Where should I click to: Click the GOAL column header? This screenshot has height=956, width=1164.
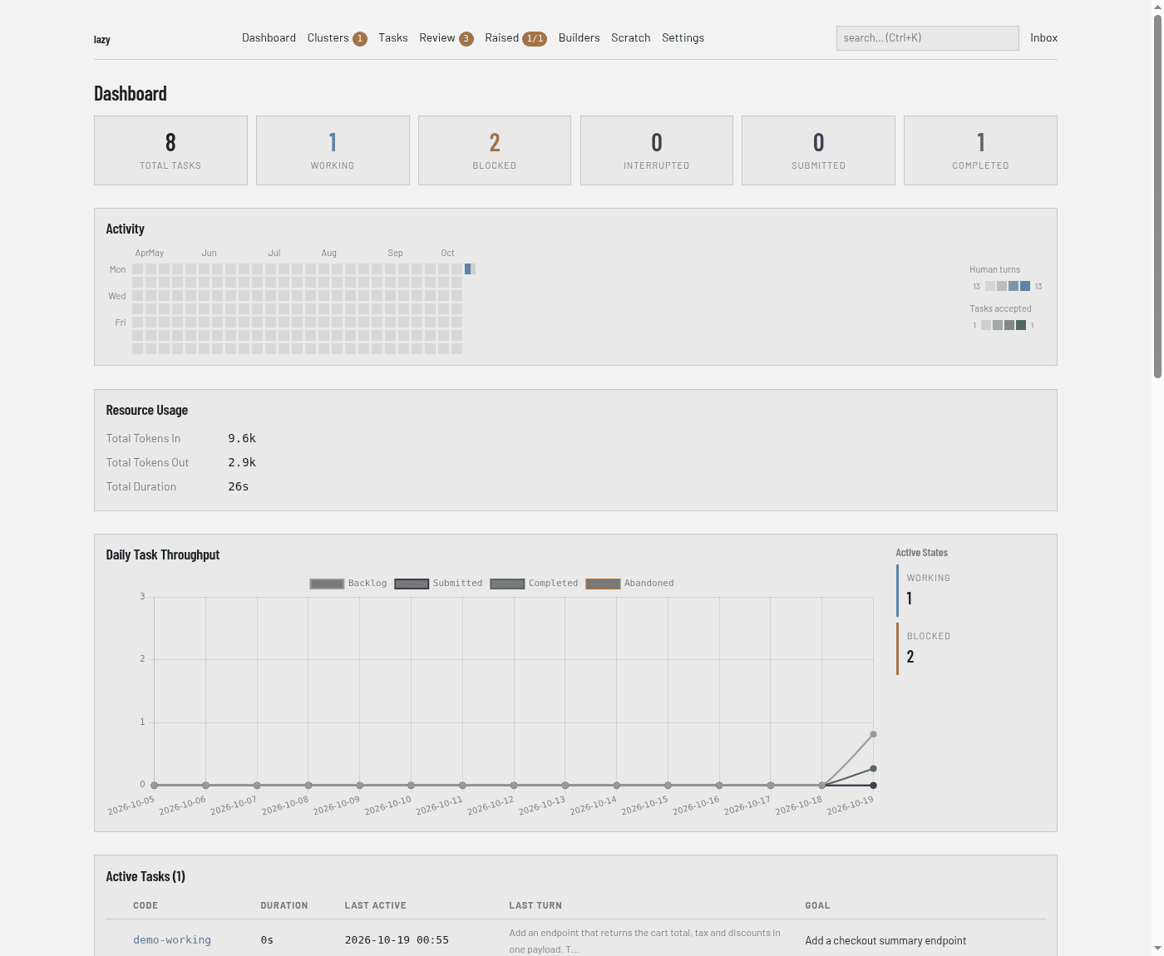(x=817, y=906)
